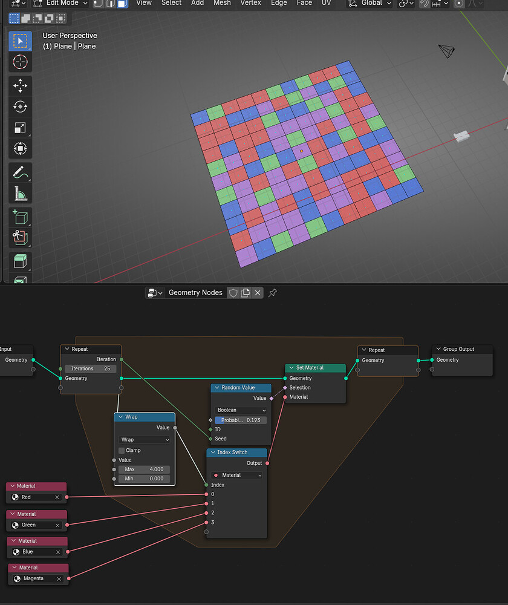Image resolution: width=508 pixels, height=605 pixels.
Task: Open the Wrap operation dropdown
Action: [x=145, y=440]
